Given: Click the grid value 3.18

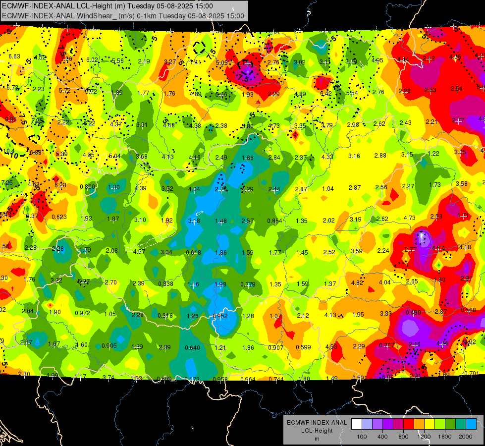Looking at the screenshot, I should 194,221.
